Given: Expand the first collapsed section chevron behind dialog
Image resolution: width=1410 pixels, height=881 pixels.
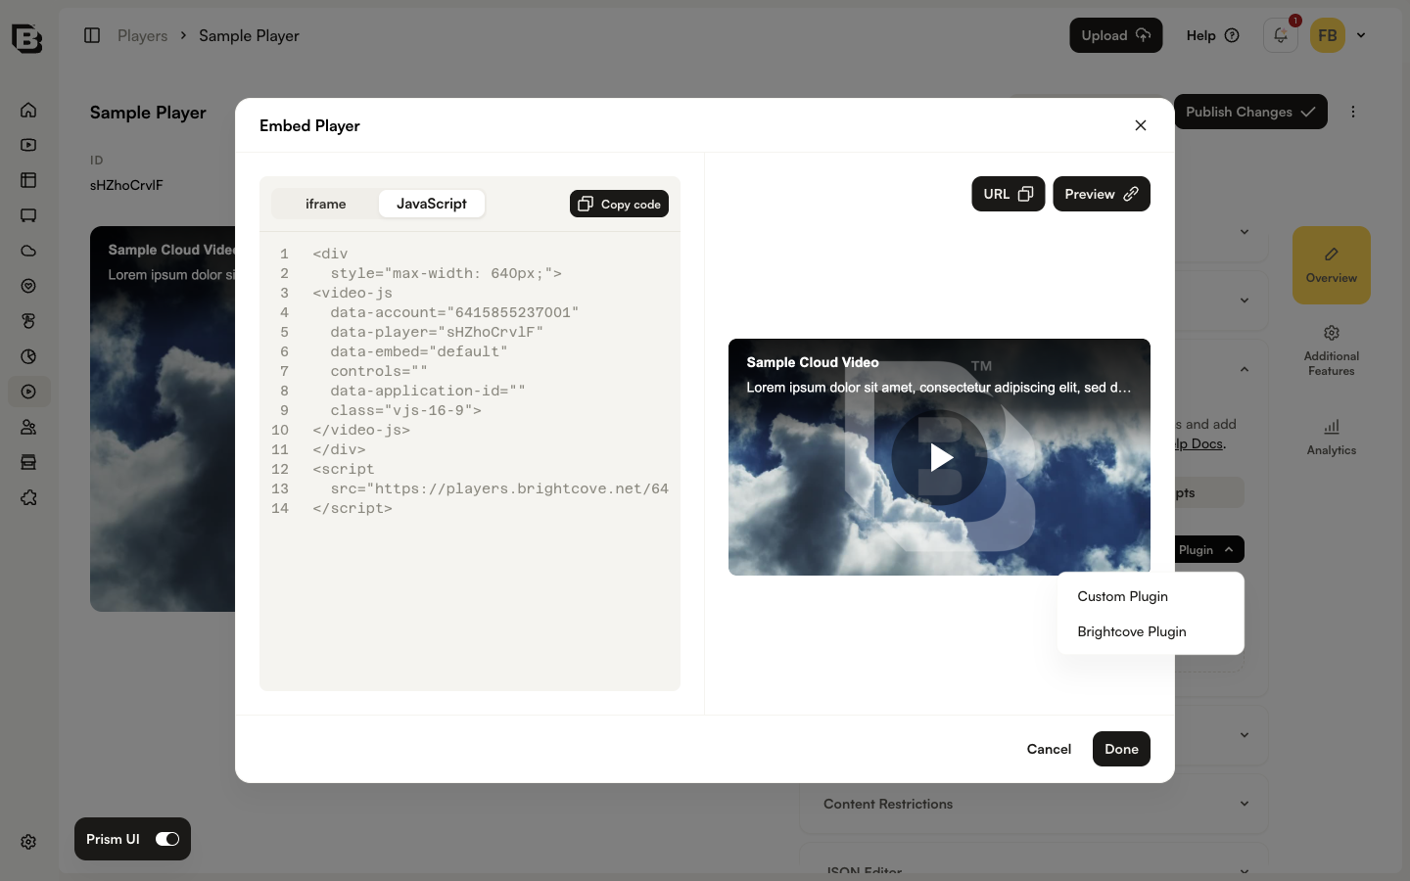Looking at the screenshot, I should [1245, 232].
